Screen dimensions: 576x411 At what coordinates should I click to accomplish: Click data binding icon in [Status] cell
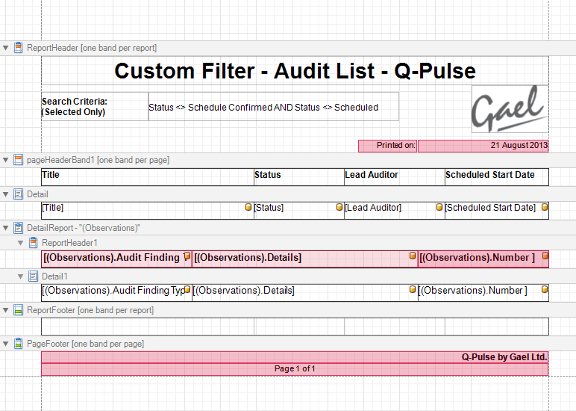tap(339, 207)
